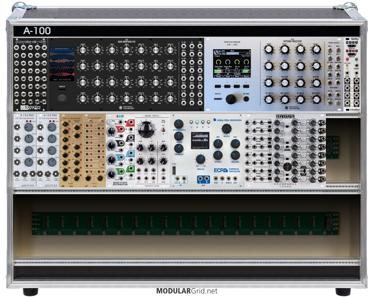Click the 'MODE: FLUX CAPACITOR' text on the E370 display
Image resolution: width=374 pixels, height=297 pixels.
click(62, 80)
